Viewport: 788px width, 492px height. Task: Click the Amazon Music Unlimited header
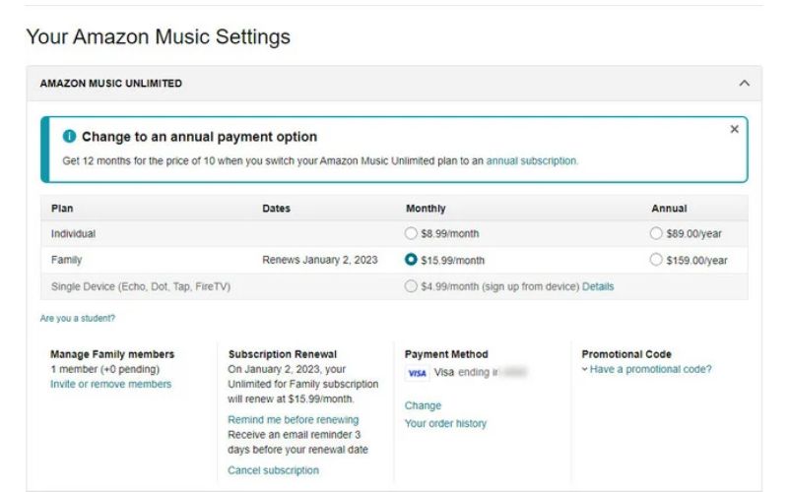pos(110,84)
